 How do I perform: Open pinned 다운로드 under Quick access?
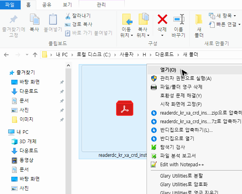point(25,91)
